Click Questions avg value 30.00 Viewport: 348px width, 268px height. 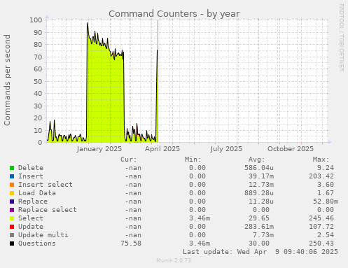click(259, 244)
